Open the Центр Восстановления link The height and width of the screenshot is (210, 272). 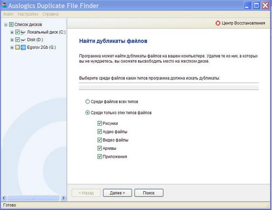(243, 23)
